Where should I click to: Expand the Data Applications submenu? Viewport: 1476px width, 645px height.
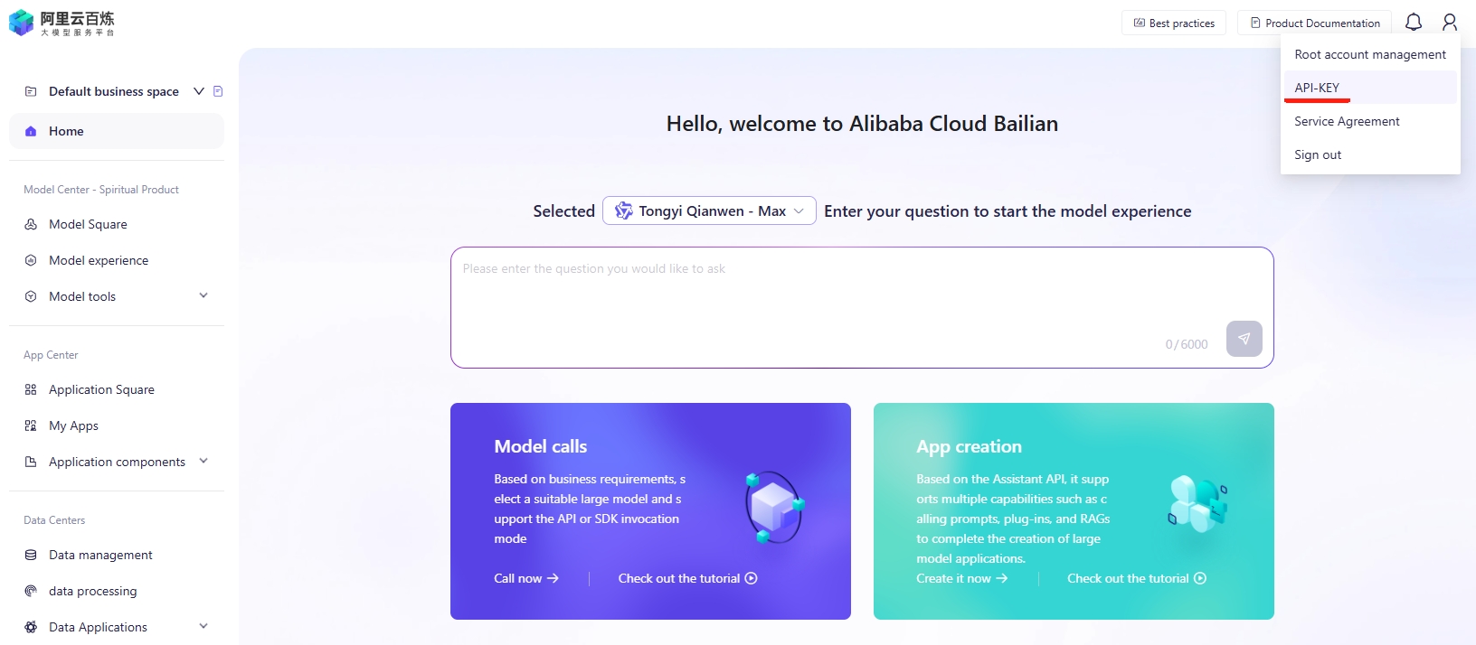point(203,626)
